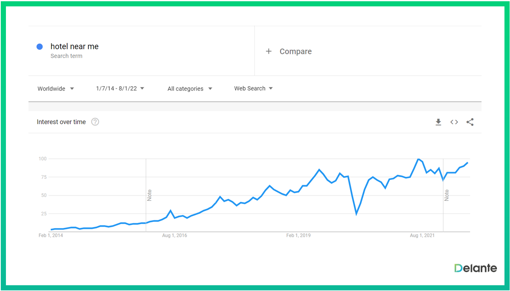Click the Compare text to add term
The width and height of the screenshot is (510, 291).
[x=295, y=51]
